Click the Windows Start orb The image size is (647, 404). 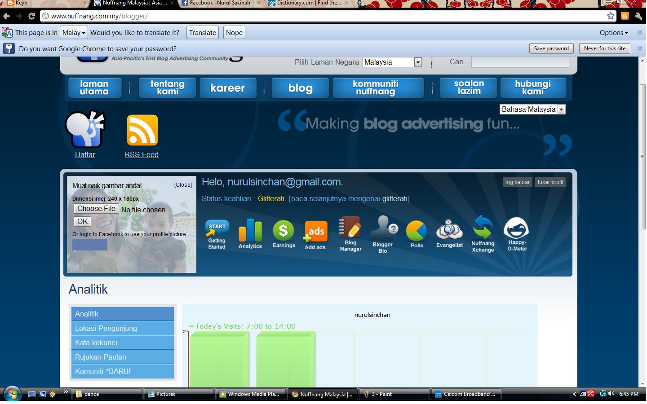(x=12, y=394)
